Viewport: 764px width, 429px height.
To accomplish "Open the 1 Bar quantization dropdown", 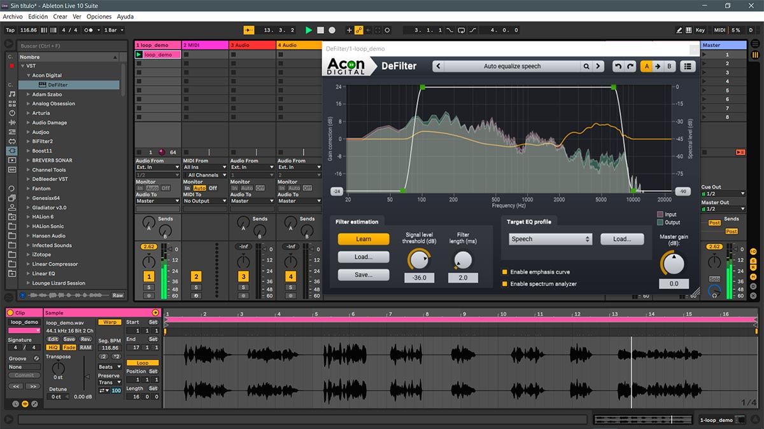I will [x=113, y=30].
